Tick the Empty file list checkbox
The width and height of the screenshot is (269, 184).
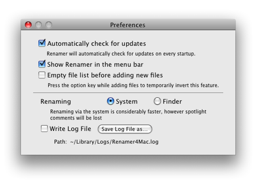[x=42, y=75]
